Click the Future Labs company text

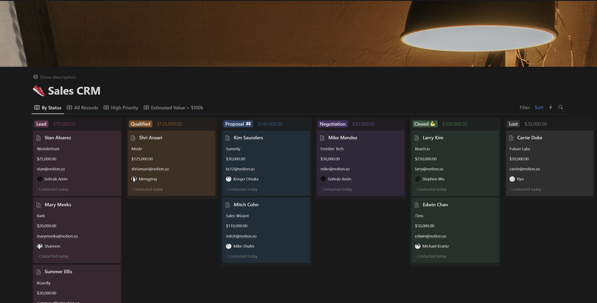coord(520,149)
